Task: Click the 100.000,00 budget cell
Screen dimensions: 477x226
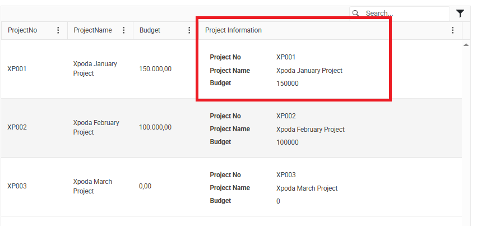Action: (155, 127)
